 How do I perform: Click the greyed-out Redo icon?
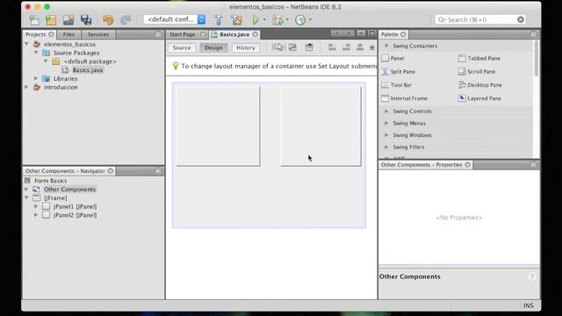click(x=126, y=19)
